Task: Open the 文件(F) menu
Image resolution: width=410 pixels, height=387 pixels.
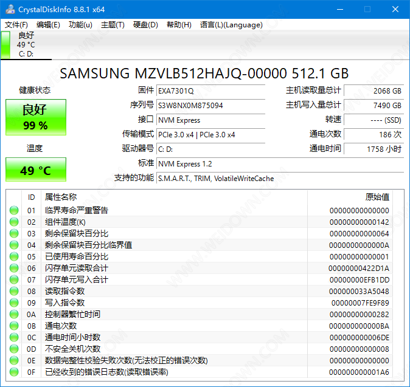Action: [16, 25]
